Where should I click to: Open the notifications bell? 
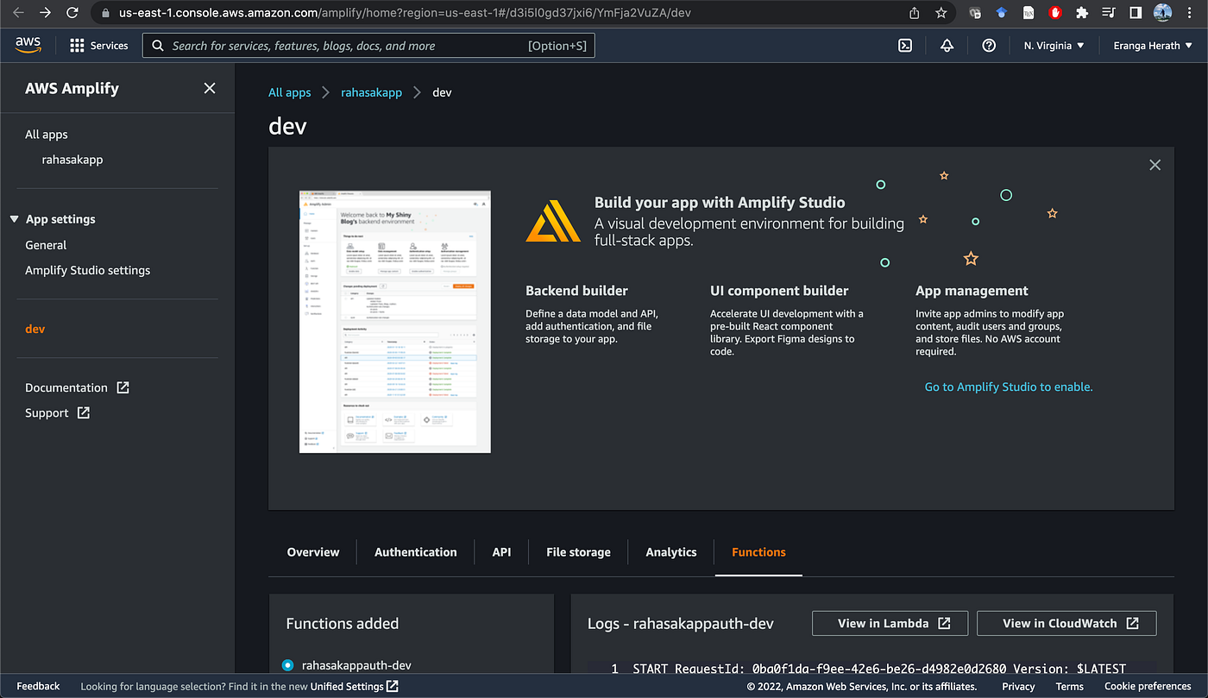pos(947,46)
